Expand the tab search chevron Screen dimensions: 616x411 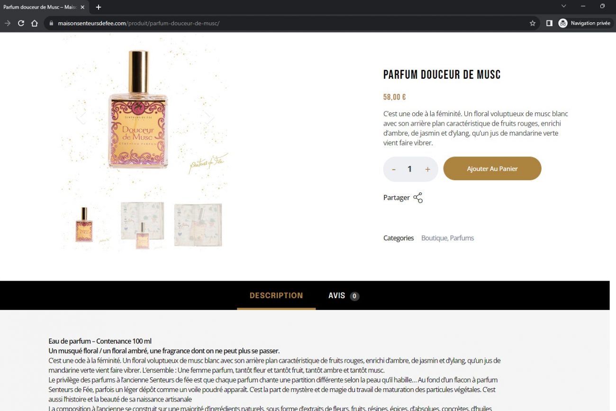click(563, 6)
